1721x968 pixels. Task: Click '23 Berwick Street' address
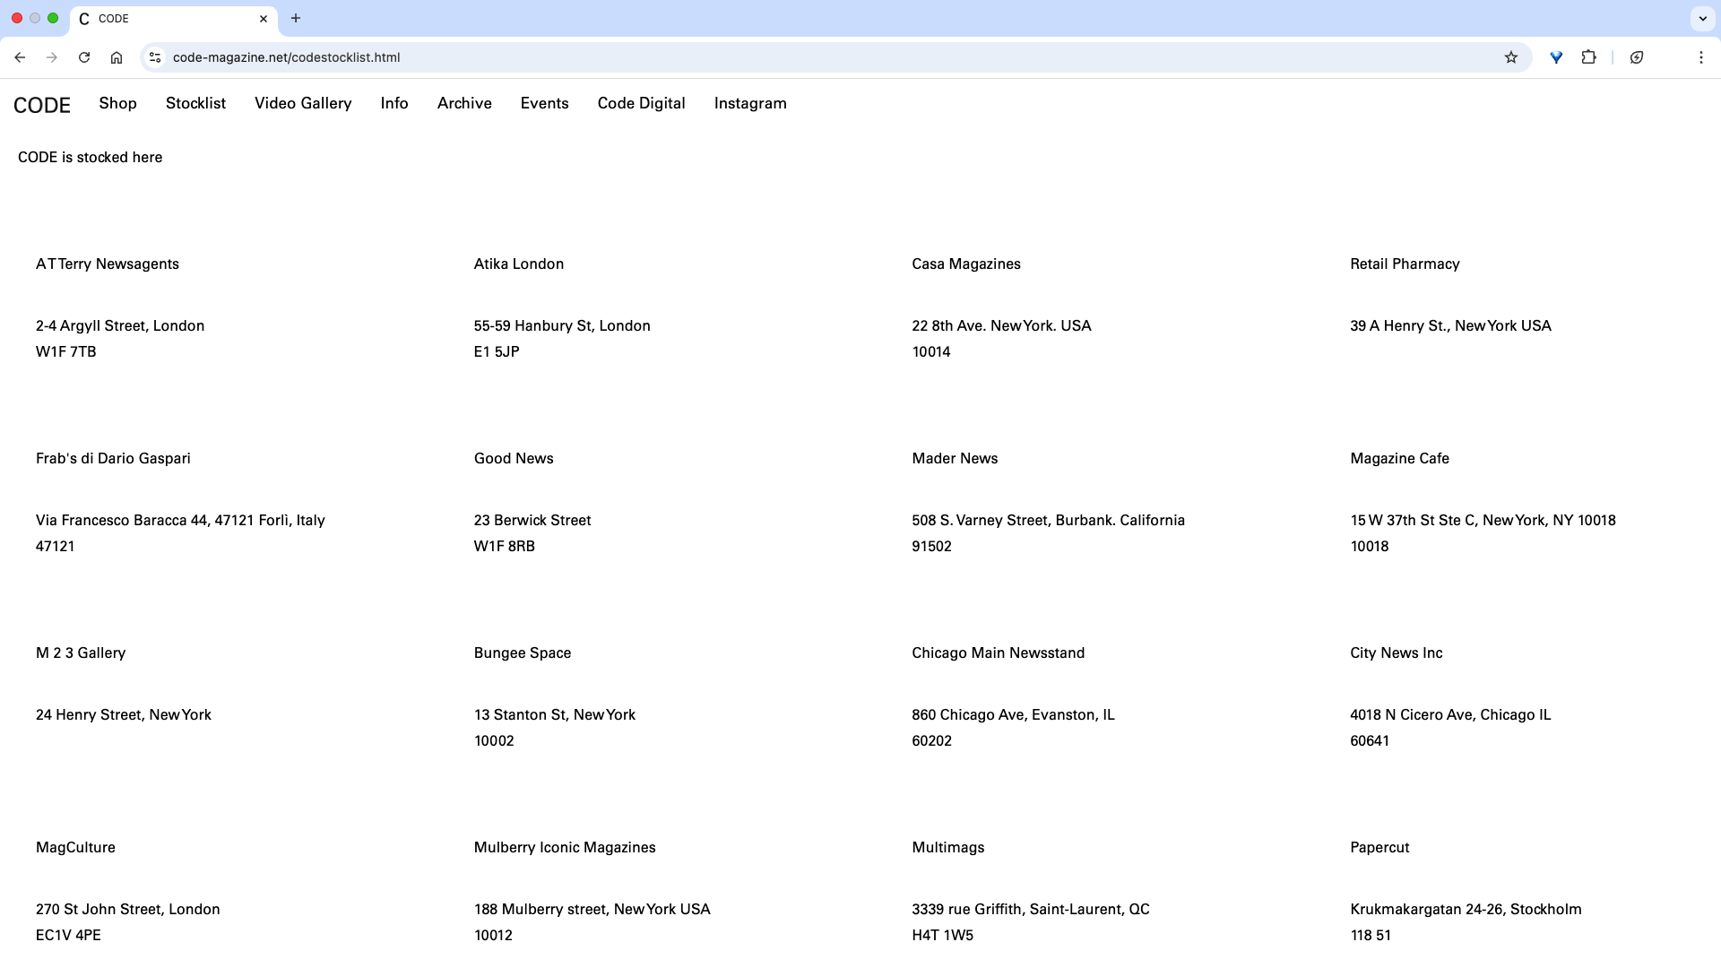(532, 521)
